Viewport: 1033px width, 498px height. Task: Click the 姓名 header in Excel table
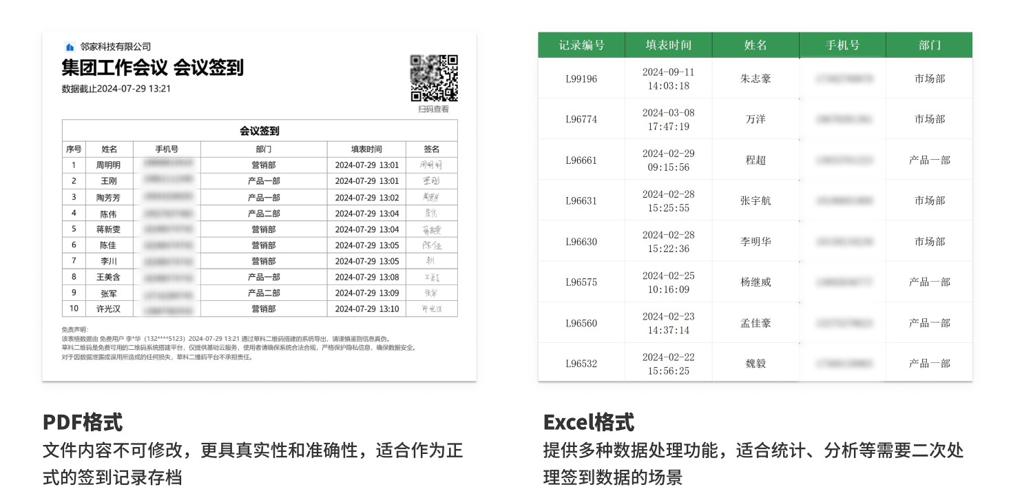tap(755, 45)
